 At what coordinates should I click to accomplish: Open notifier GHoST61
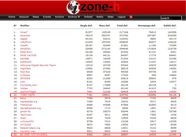coord(25,49)
